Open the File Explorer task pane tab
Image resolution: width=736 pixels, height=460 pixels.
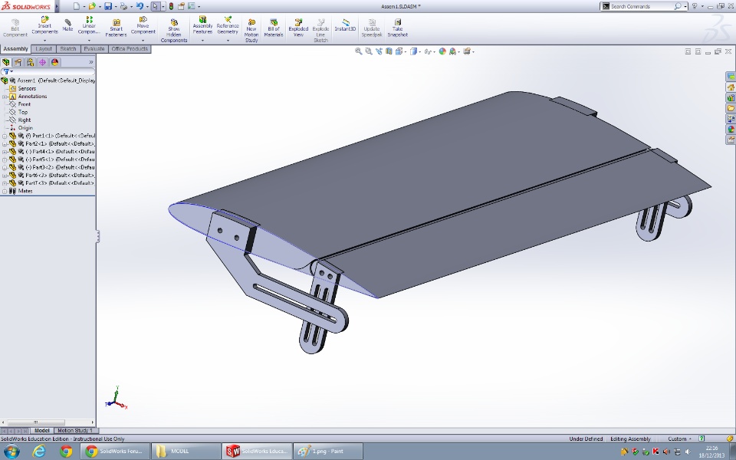[x=731, y=108]
